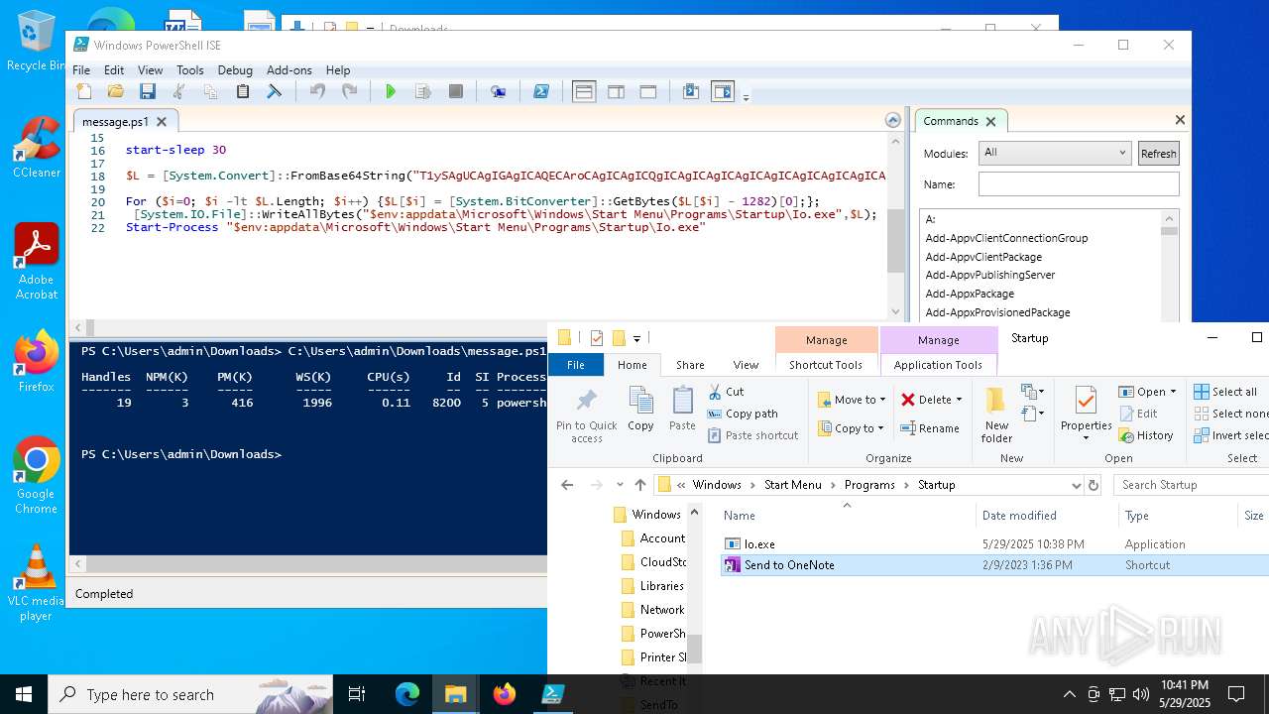Open Microsoft Edge from the taskbar
The height and width of the screenshot is (714, 1269).
[407, 694]
